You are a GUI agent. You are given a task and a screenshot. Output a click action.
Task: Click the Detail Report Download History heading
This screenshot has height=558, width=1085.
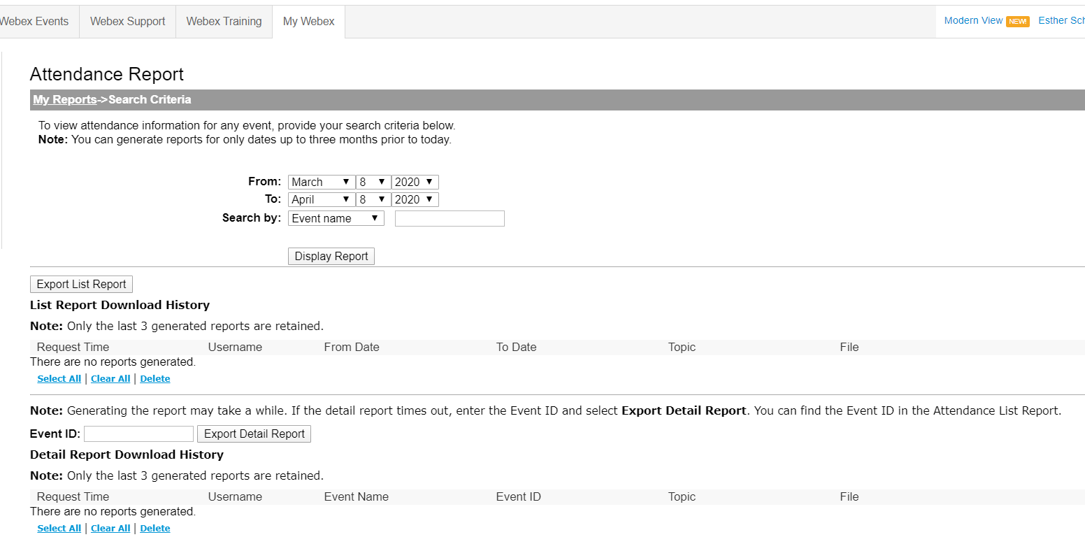pos(127,455)
